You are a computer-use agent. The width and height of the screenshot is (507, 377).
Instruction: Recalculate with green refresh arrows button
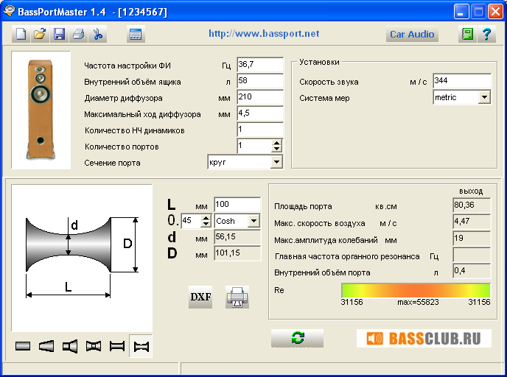pos(298,338)
